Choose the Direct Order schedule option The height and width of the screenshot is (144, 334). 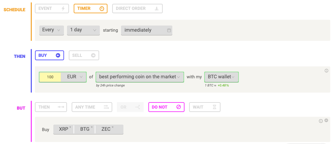pyautogui.click(x=137, y=9)
